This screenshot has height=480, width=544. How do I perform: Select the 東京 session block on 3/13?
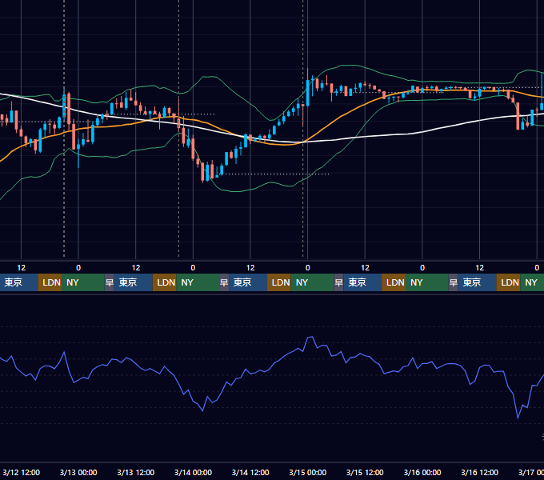point(134,282)
